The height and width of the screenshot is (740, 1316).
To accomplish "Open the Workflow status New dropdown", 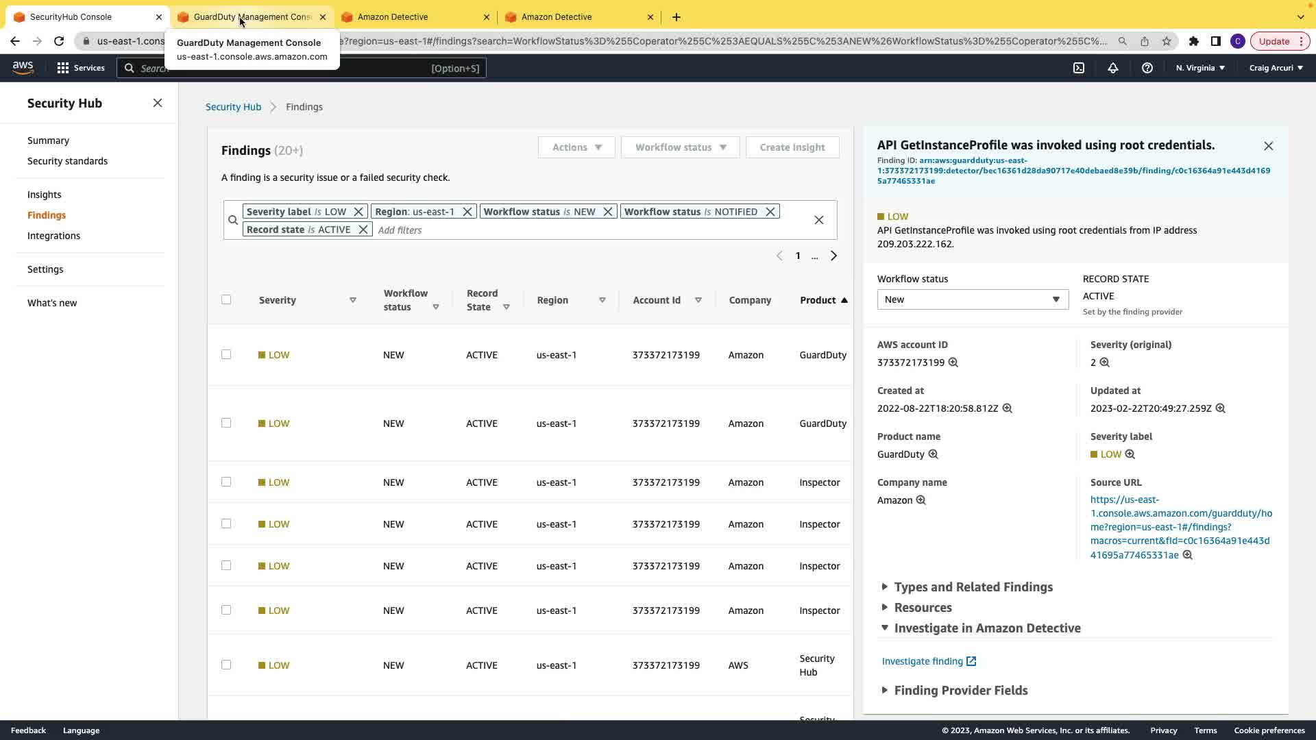I will (x=972, y=299).
